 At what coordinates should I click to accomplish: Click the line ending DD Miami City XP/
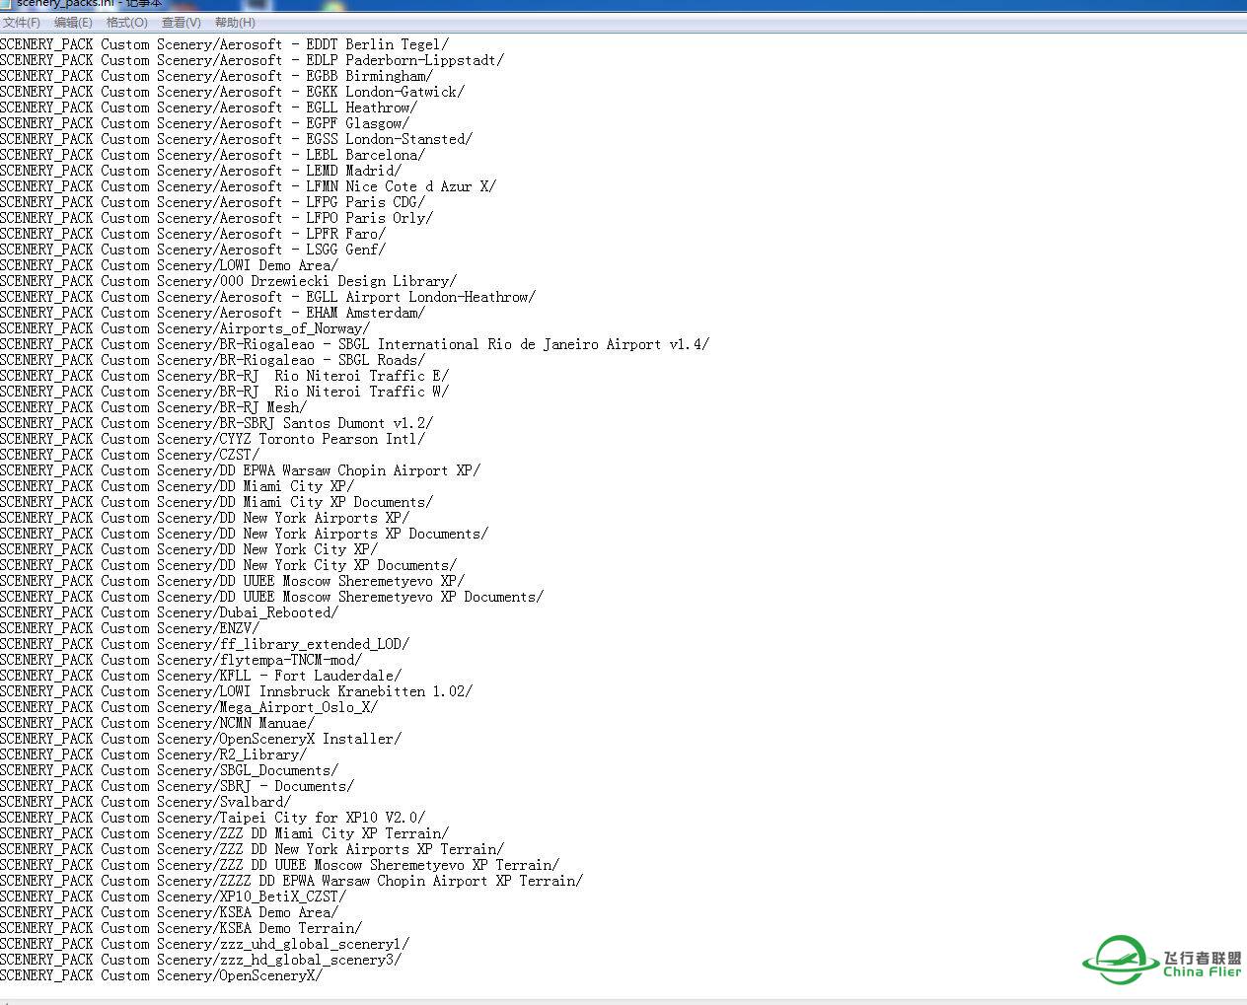tap(177, 486)
